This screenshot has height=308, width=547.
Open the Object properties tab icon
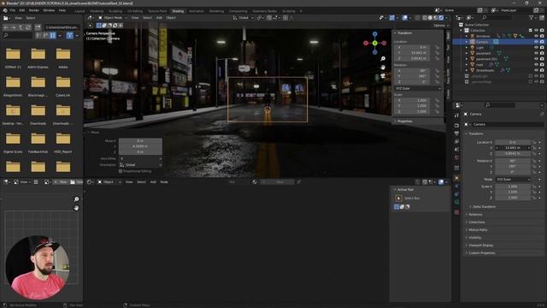(456, 178)
